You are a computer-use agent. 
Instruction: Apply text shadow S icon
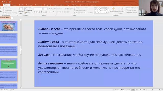[x=42, y=12]
